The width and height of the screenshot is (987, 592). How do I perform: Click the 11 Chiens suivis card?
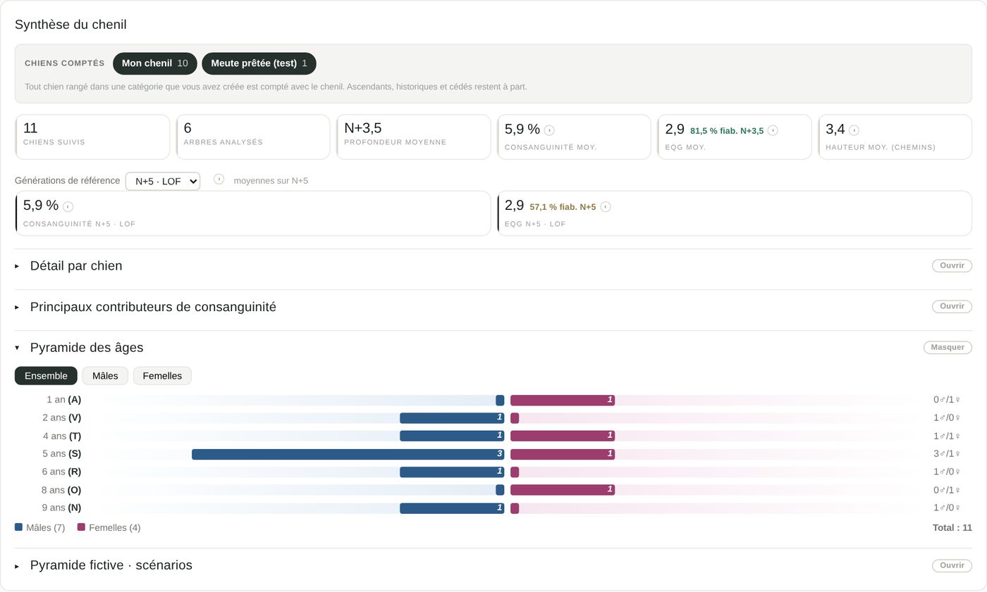[92, 137]
